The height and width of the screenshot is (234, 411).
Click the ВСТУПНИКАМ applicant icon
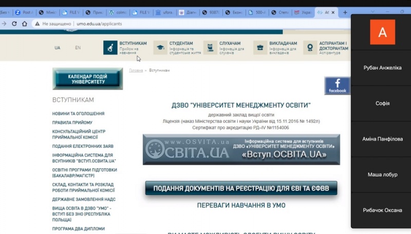(110, 48)
